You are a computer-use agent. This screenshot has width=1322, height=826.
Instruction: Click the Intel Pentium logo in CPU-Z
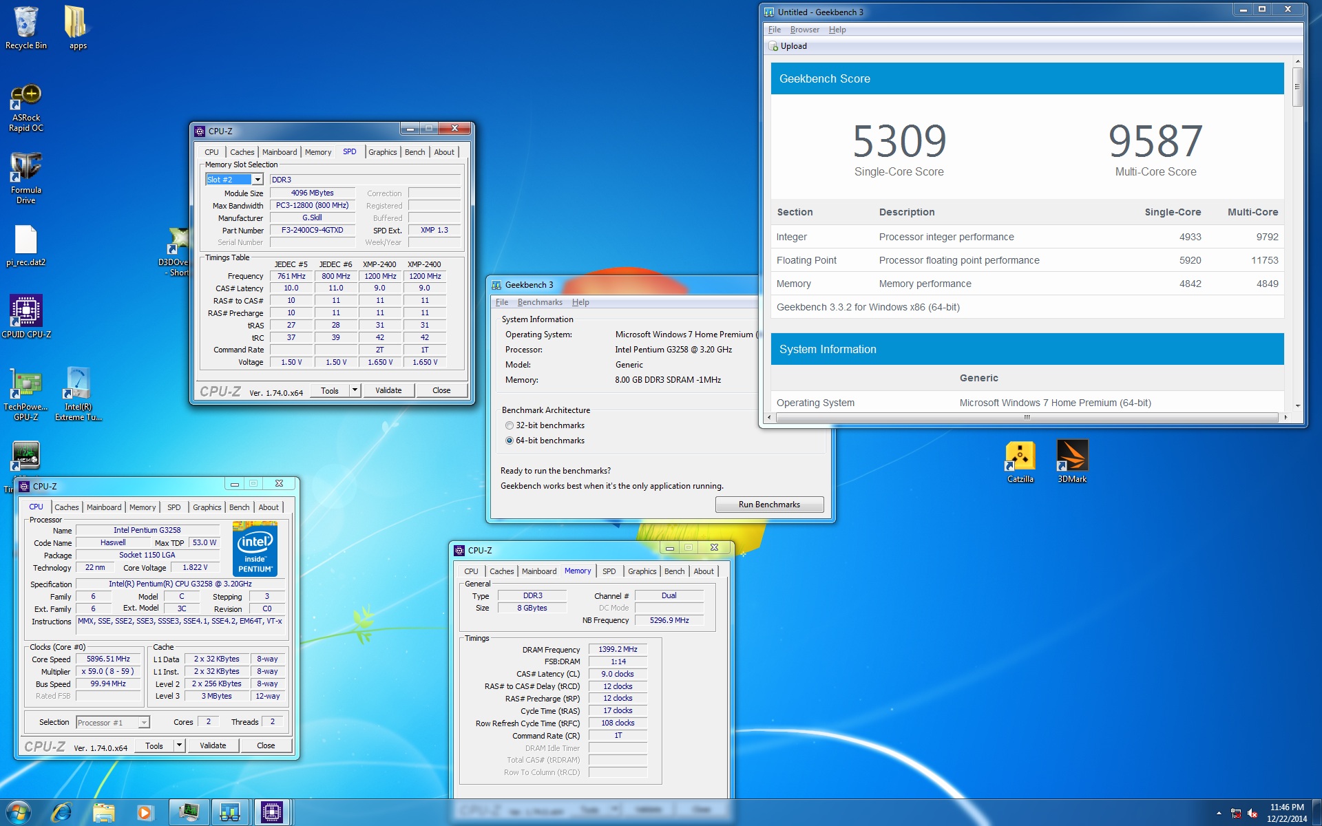(x=255, y=549)
